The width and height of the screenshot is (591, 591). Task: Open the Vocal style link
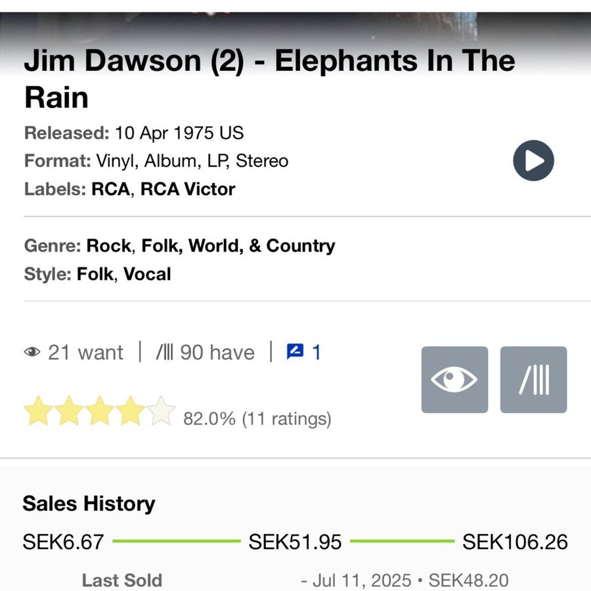[x=146, y=274]
